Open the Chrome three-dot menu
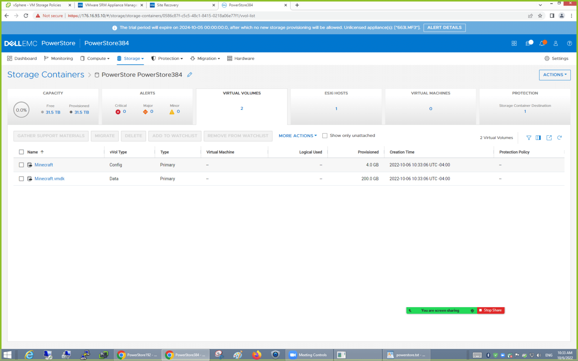 click(x=572, y=15)
